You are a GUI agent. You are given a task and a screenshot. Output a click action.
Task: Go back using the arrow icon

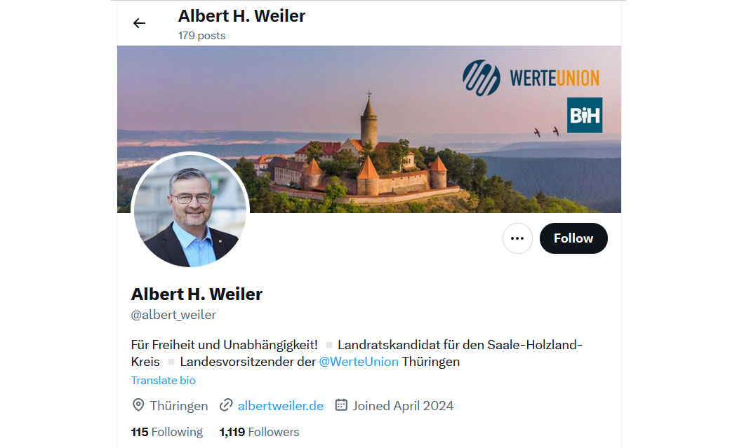tap(139, 23)
